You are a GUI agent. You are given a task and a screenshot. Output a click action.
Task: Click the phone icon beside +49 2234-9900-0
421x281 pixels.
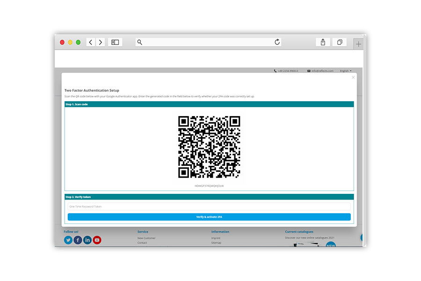click(x=276, y=71)
